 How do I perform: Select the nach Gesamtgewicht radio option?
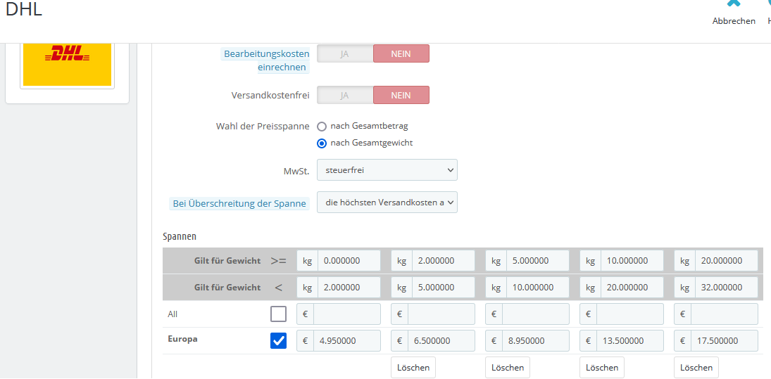[x=322, y=143]
